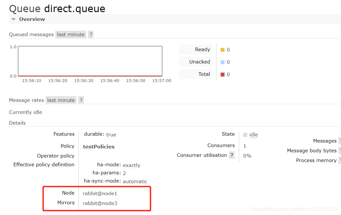Click the Queued messages chart area
The height and width of the screenshot is (215, 341).
tap(90, 61)
